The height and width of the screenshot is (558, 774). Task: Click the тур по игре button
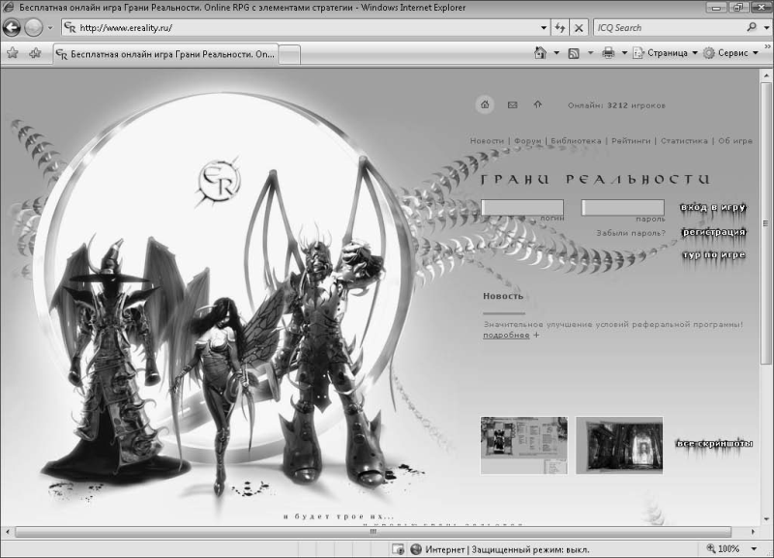tap(714, 255)
